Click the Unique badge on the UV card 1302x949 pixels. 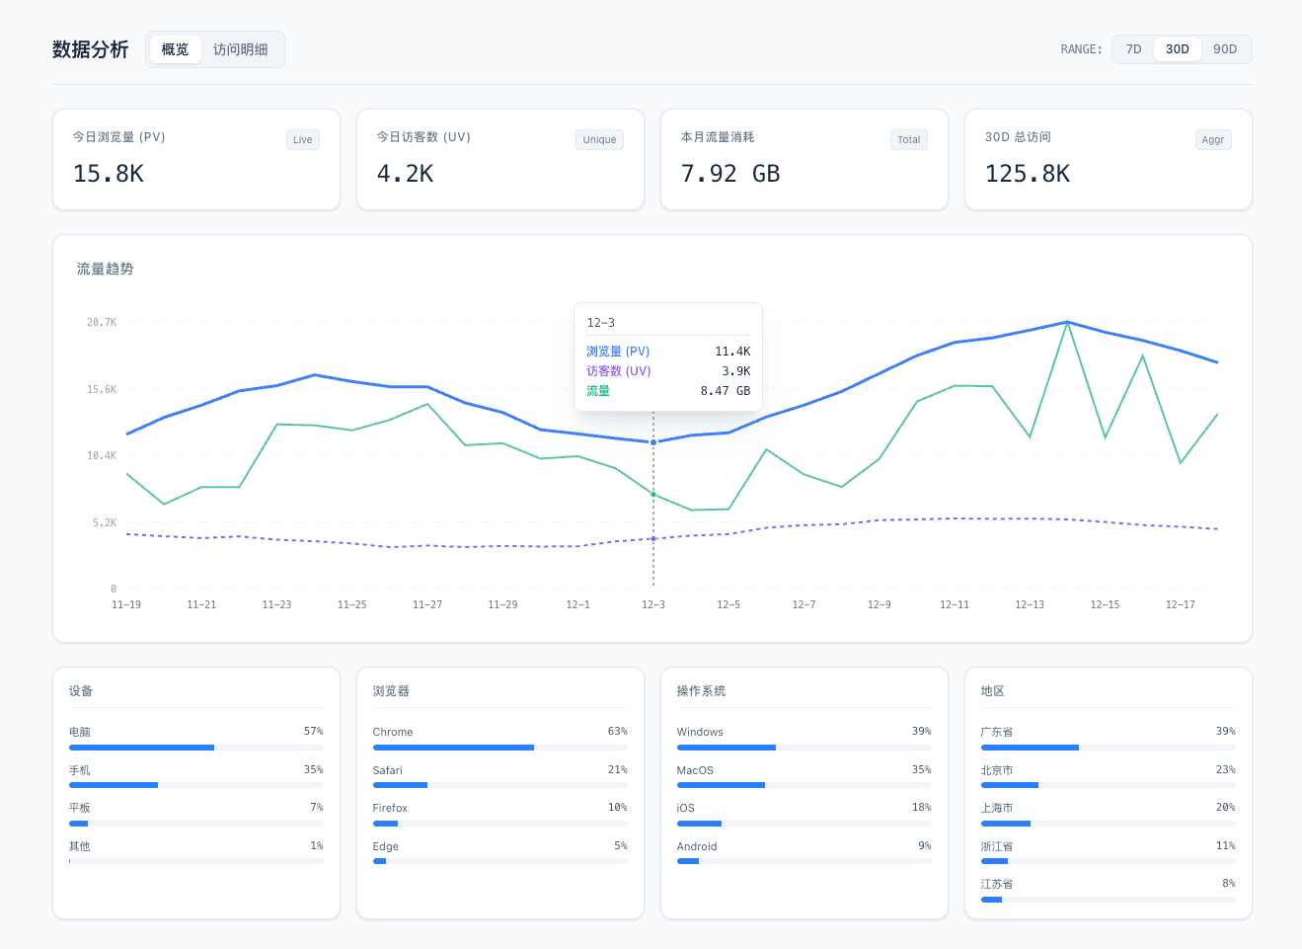[x=599, y=139]
